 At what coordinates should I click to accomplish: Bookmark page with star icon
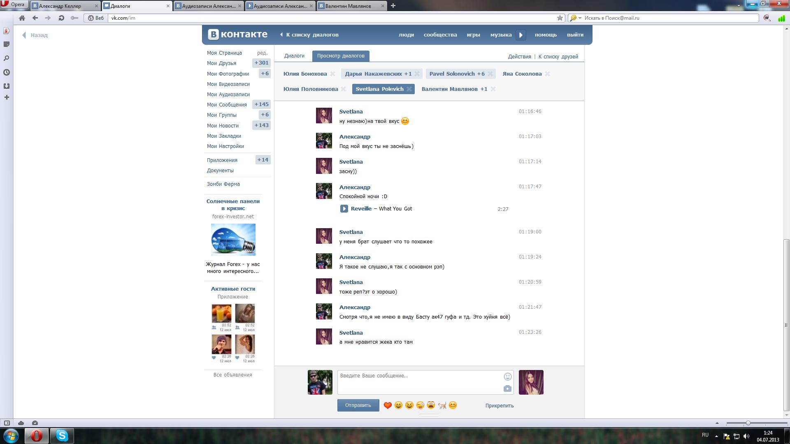[x=560, y=18]
